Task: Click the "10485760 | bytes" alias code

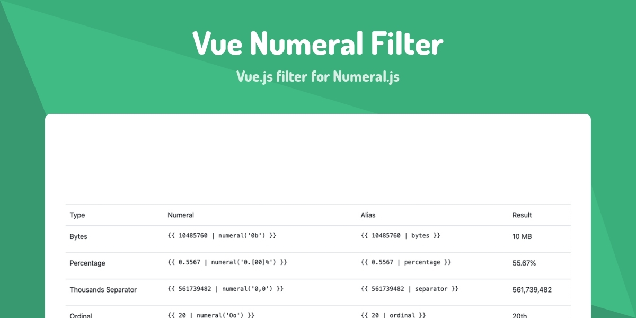Action: [x=401, y=235]
